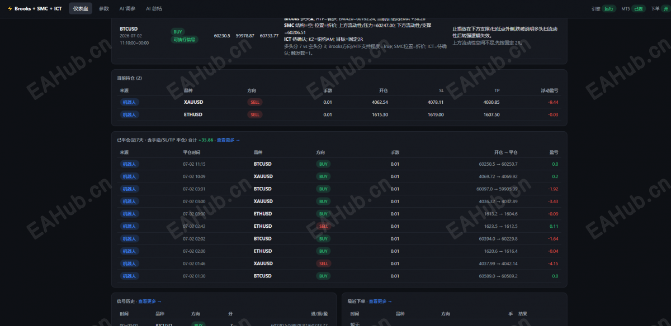Open the AI 调参 tab

click(127, 9)
